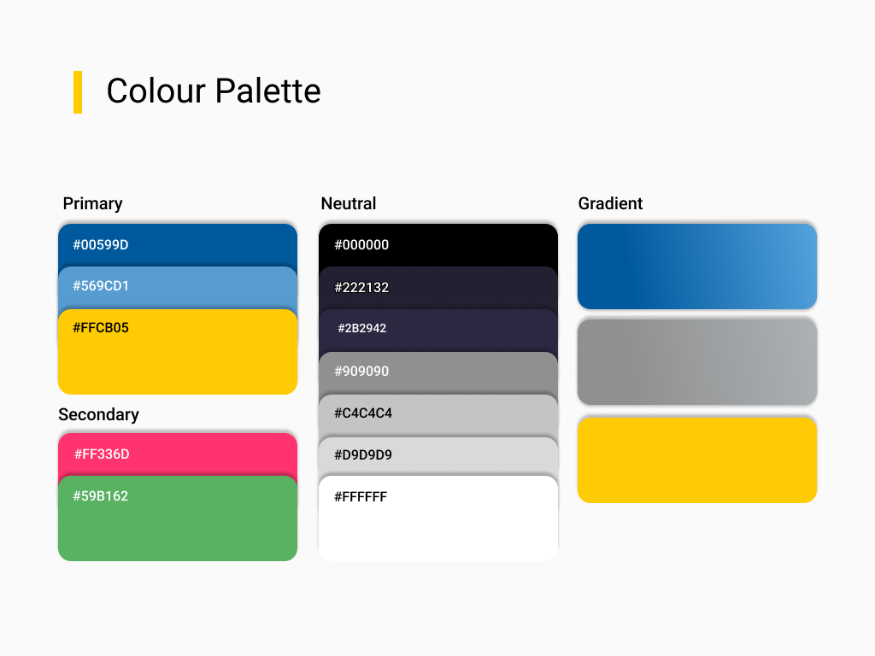
Task: Select the #909090 grey swatch
Action: pos(438,372)
